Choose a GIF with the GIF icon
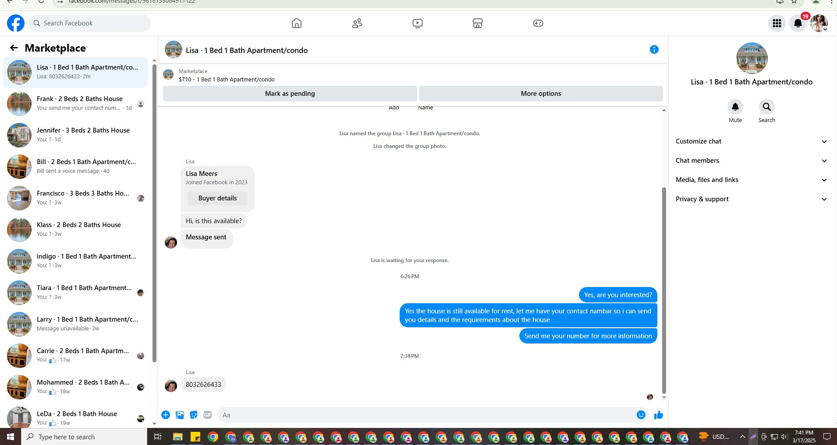 pyautogui.click(x=208, y=415)
